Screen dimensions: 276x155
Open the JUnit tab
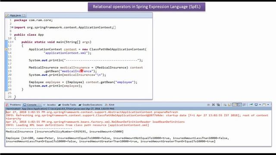pos(110,105)
